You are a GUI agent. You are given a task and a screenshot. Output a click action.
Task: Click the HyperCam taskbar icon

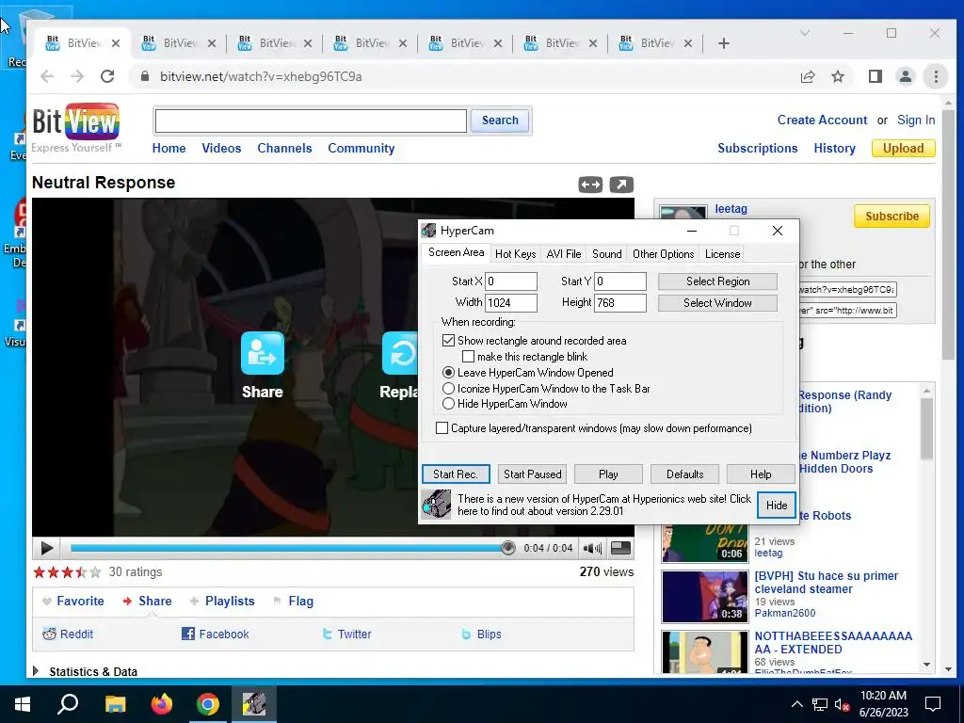pos(254,704)
